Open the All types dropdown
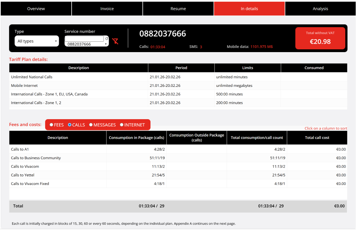The width and height of the screenshot is (356, 230). 37,41
